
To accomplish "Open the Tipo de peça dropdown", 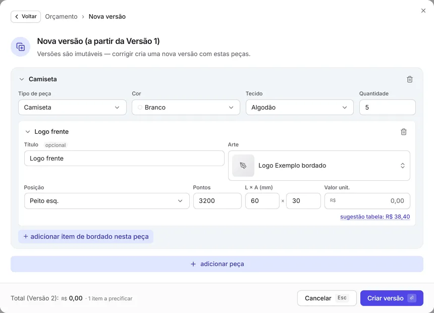I will [x=72, y=108].
